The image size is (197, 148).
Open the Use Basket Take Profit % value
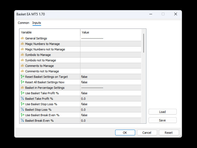(111, 93)
